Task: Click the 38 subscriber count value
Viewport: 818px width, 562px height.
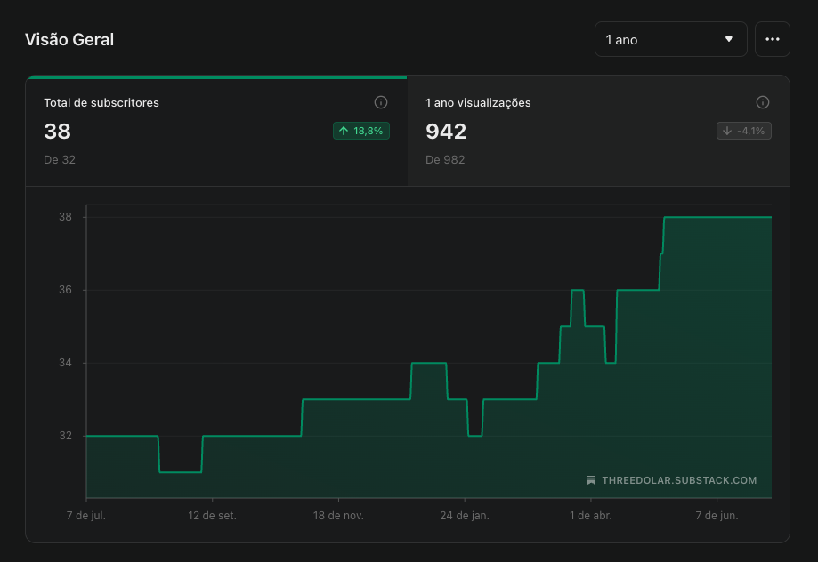Action: pyautogui.click(x=57, y=132)
